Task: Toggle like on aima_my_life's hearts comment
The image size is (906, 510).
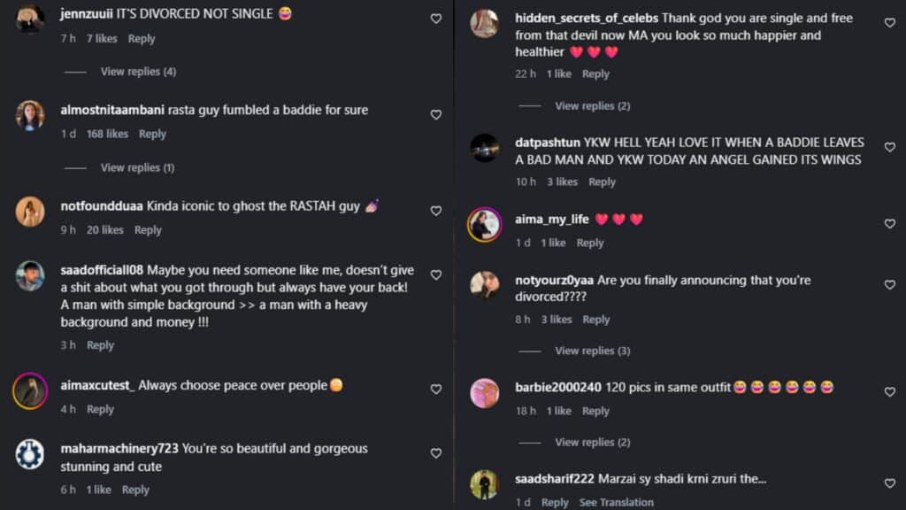Action: [x=890, y=224]
